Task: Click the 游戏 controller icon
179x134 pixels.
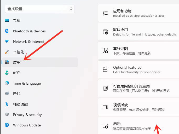Action: pos(7,94)
